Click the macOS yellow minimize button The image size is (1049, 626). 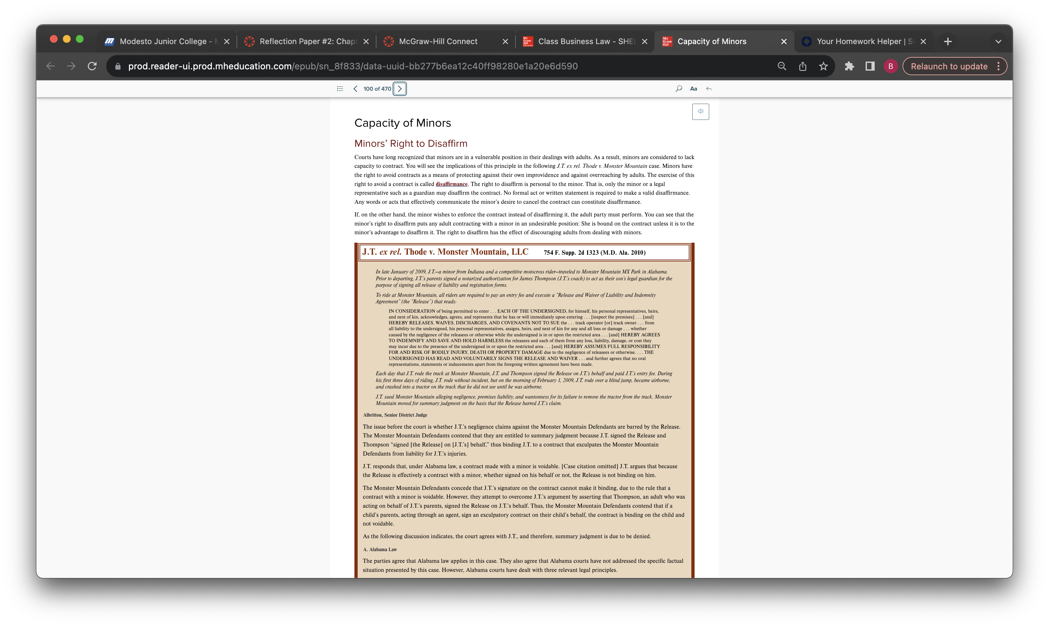pos(67,39)
